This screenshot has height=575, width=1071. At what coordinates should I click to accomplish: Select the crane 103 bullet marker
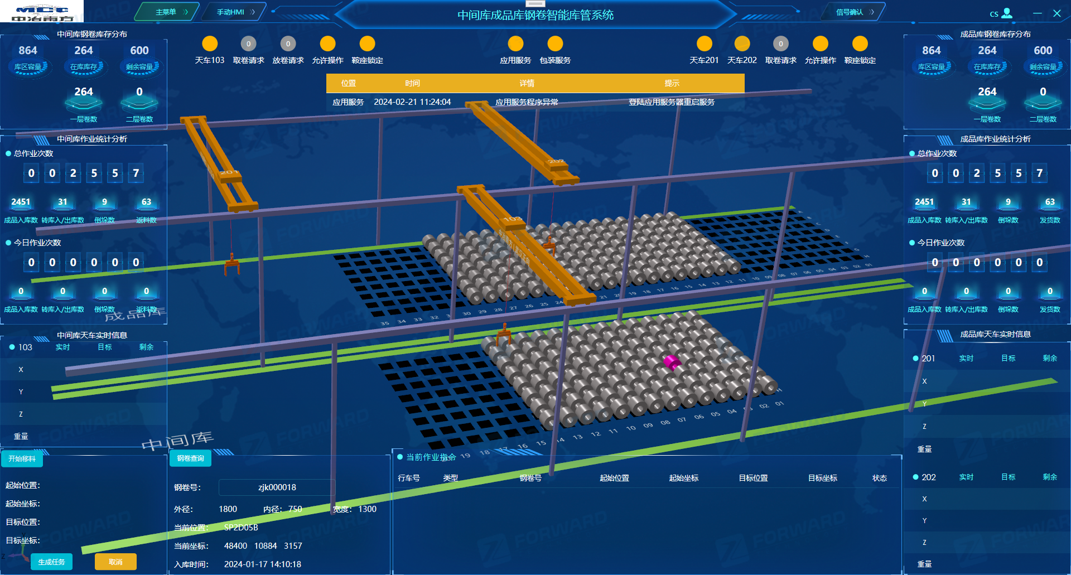pos(12,347)
